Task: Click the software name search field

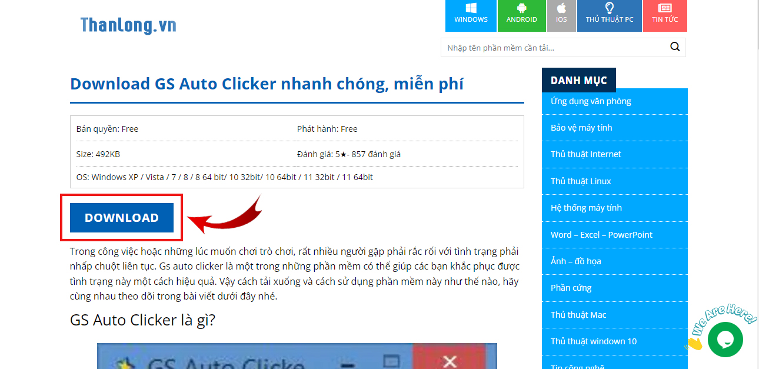Action: 553,48
